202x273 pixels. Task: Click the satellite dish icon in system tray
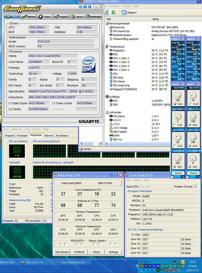tap(162, 270)
